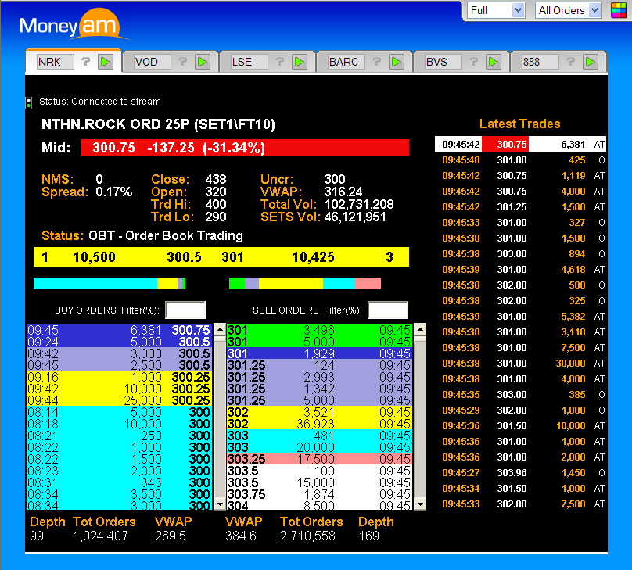Click the yellow best offer size 10,425

coord(313,257)
